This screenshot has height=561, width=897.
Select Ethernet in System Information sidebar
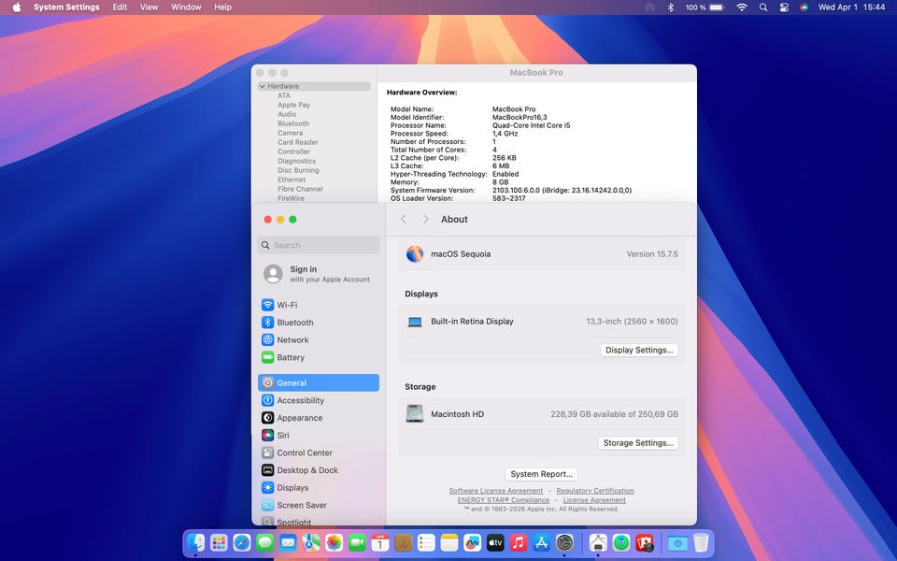point(292,180)
